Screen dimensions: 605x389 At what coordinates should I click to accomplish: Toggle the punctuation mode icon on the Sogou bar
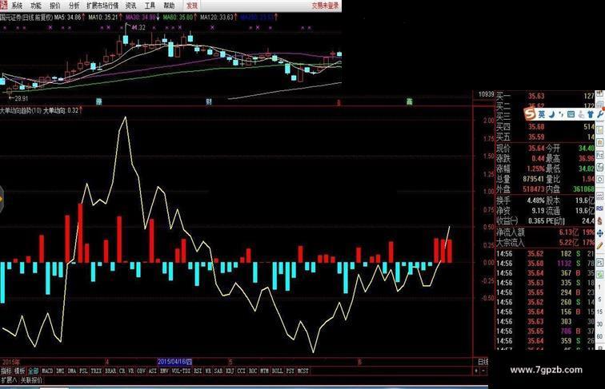coord(561,114)
